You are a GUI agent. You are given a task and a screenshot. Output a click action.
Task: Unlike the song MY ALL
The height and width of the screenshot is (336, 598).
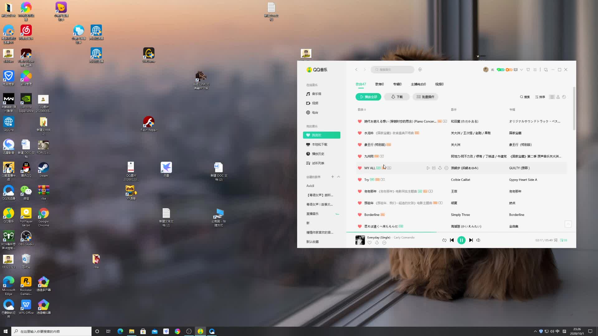pyautogui.click(x=360, y=168)
